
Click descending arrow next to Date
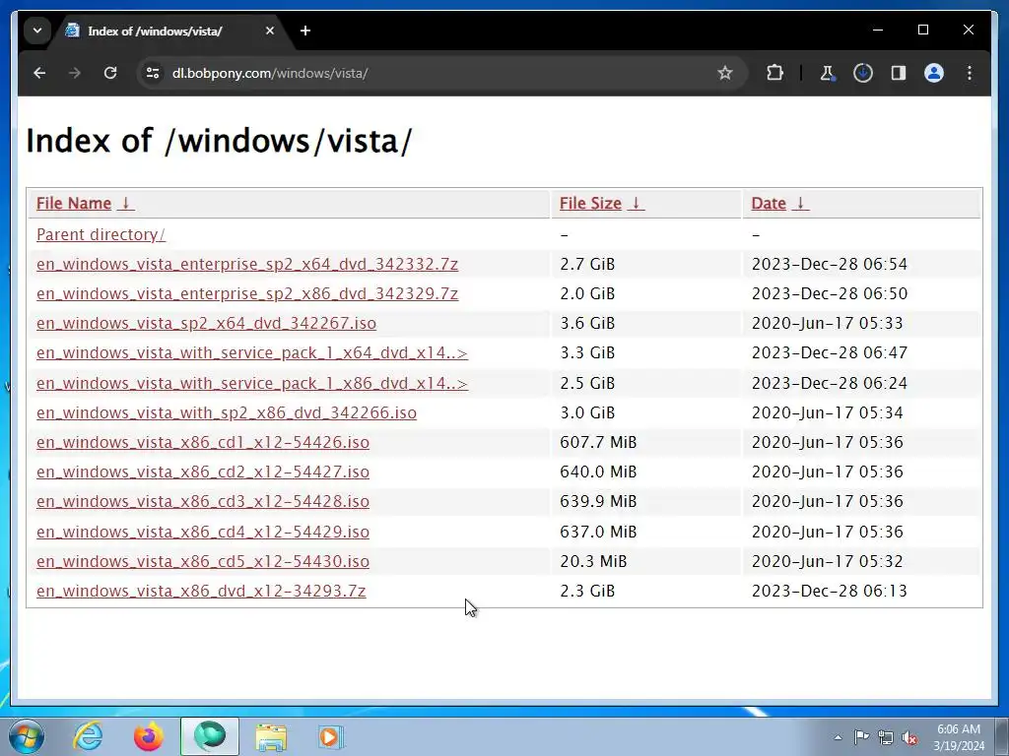point(800,203)
